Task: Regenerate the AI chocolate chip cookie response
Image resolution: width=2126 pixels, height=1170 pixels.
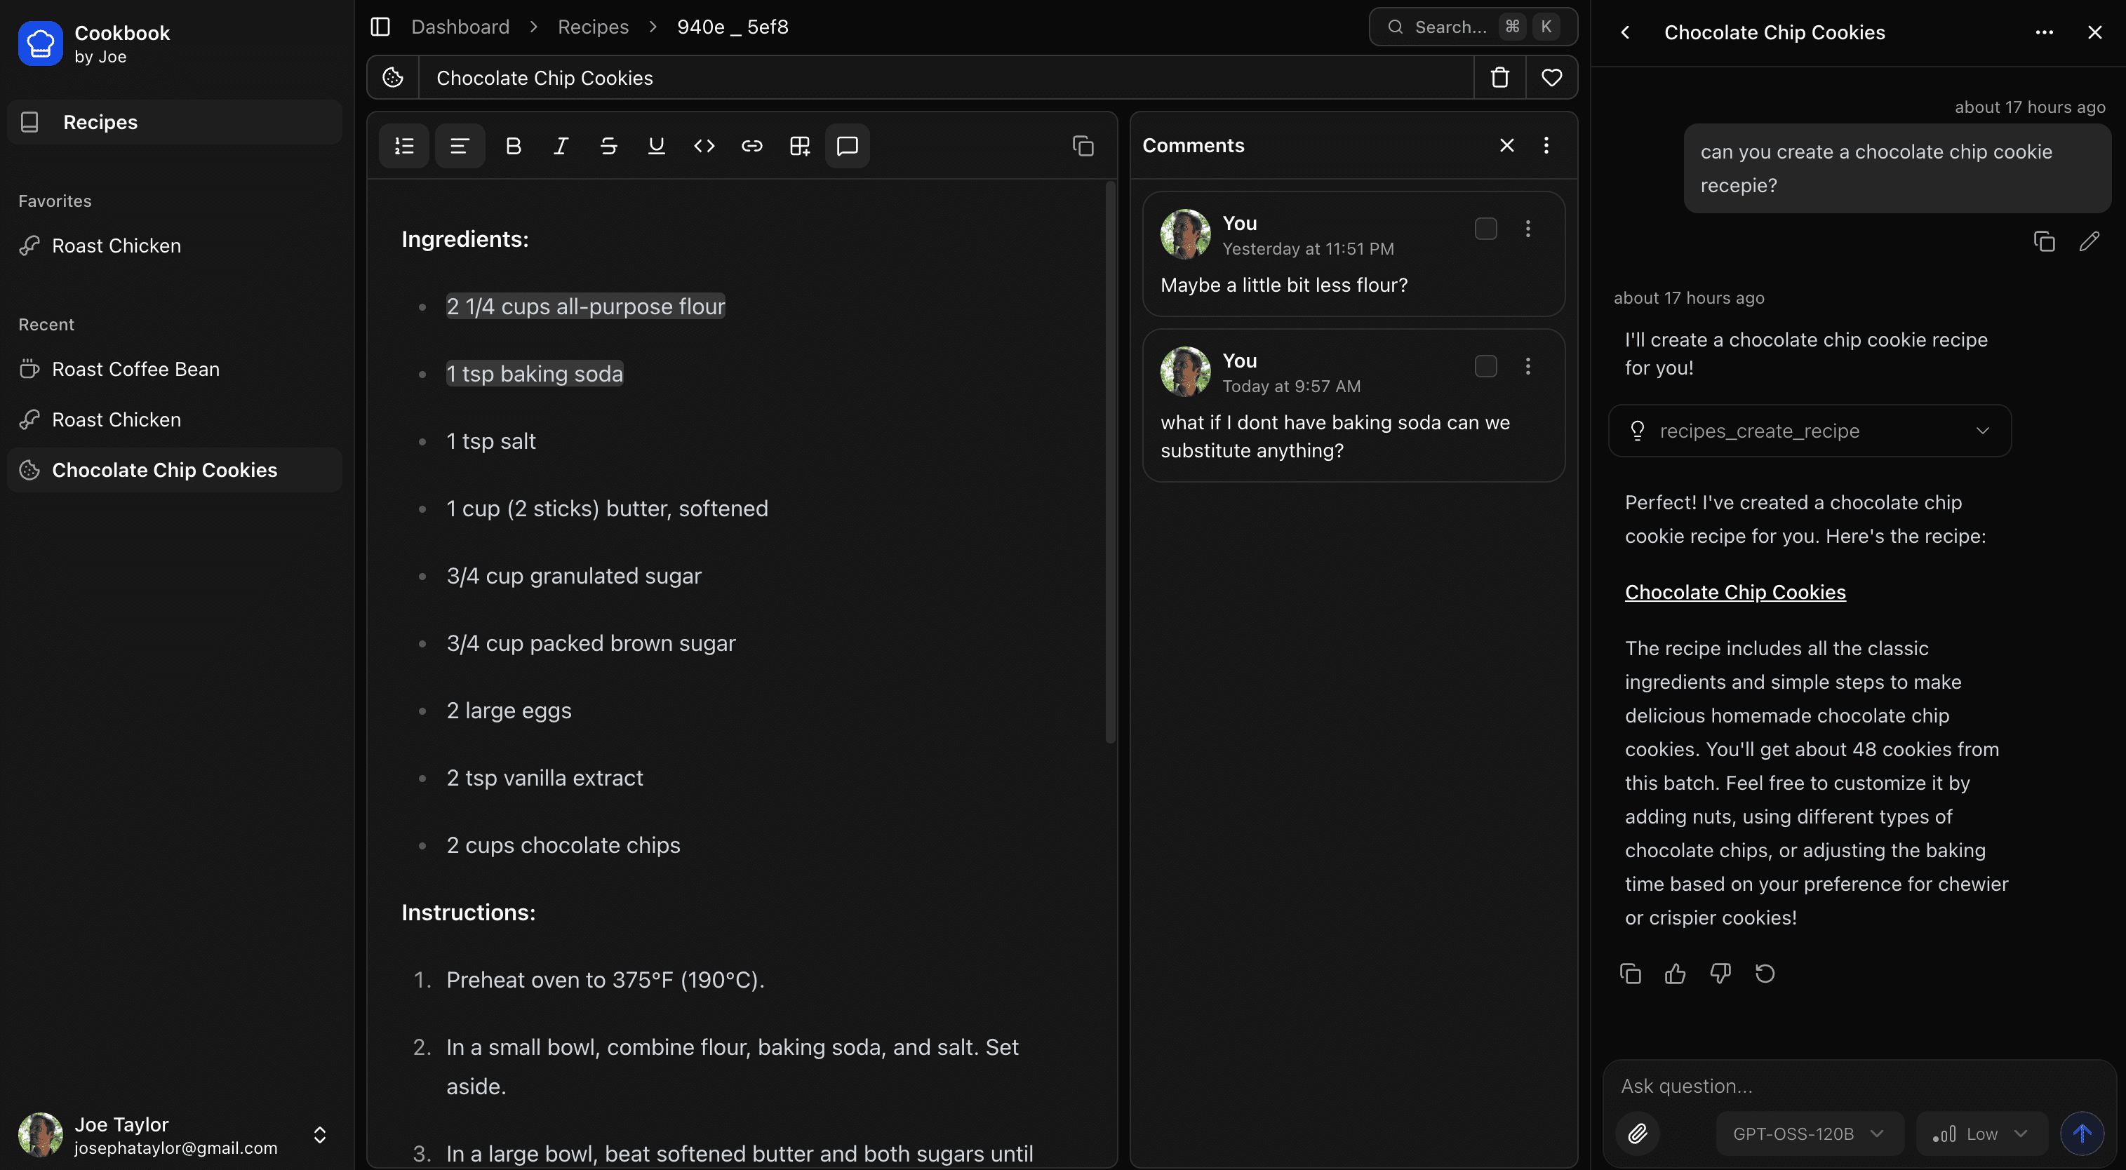Action: (1765, 974)
